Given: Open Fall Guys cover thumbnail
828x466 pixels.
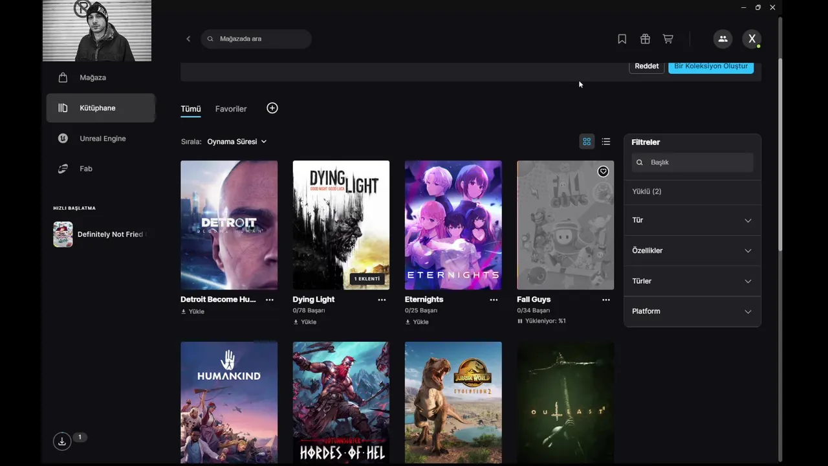Looking at the screenshot, I should click(x=565, y=225).
